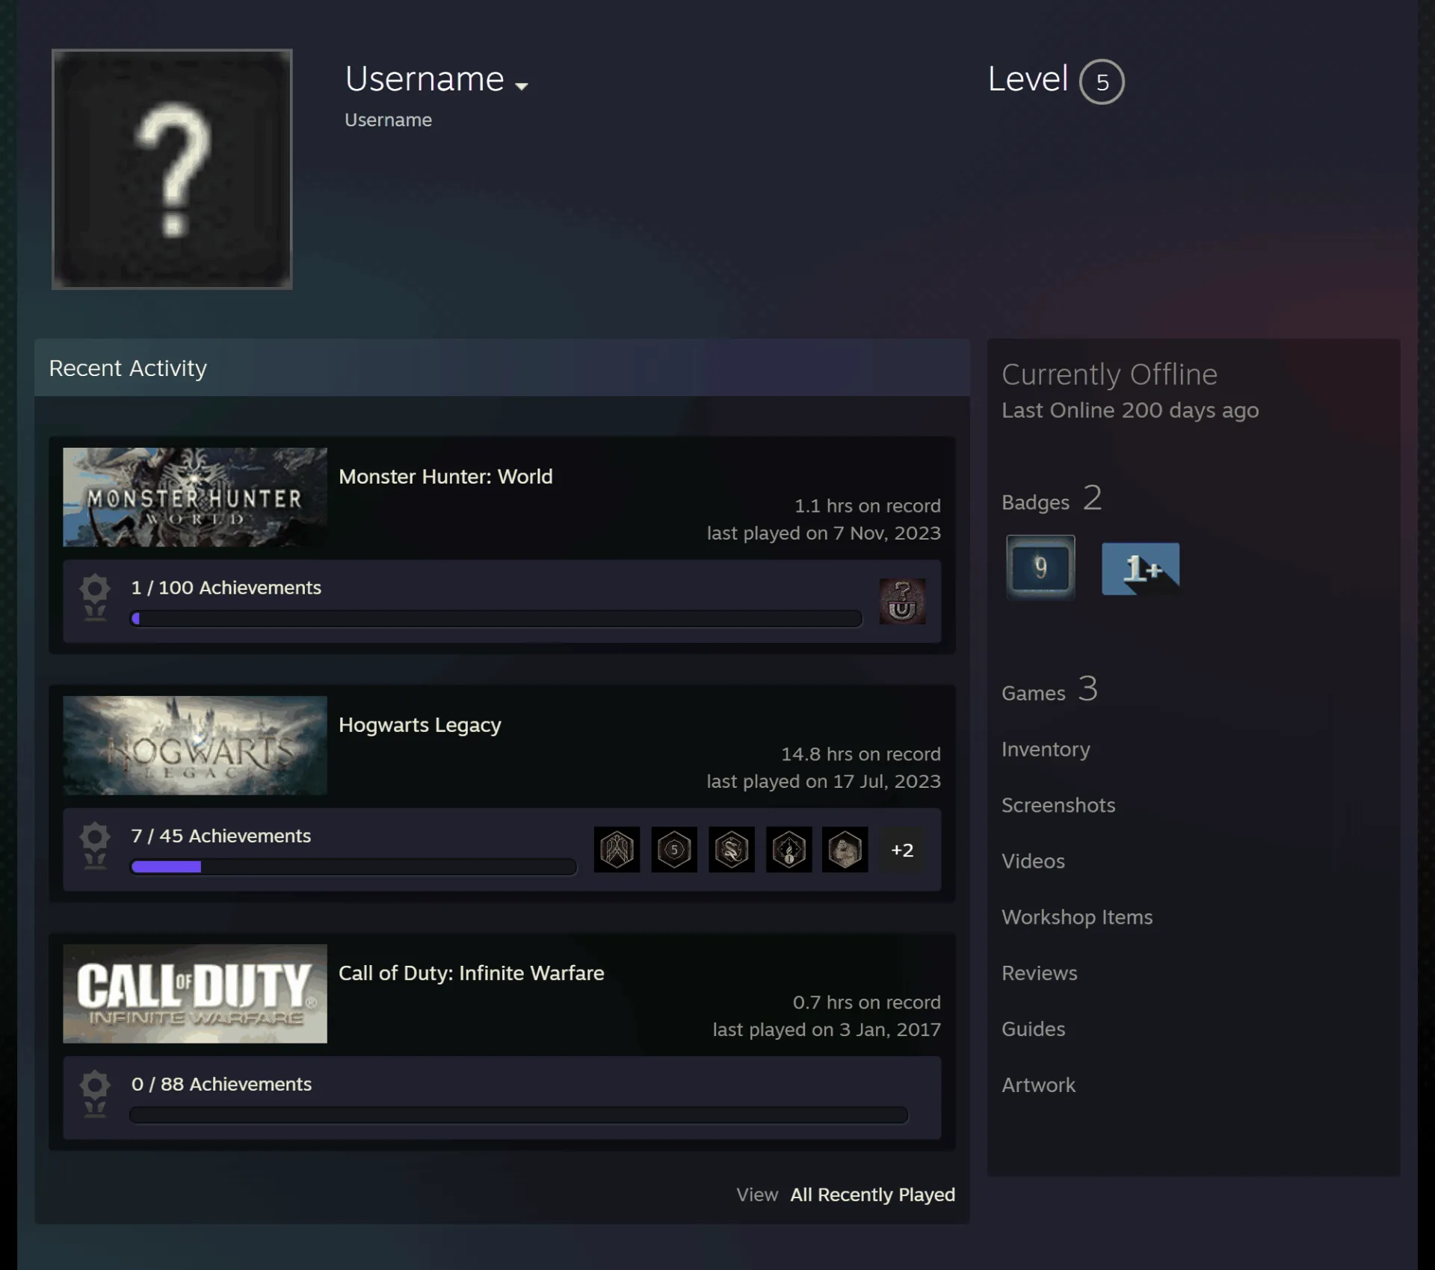Click first Hogwarts Legacy achievement icon
Image resolution: width=1435 pixels, height=1270 pixels.
[x=617, y=849]
